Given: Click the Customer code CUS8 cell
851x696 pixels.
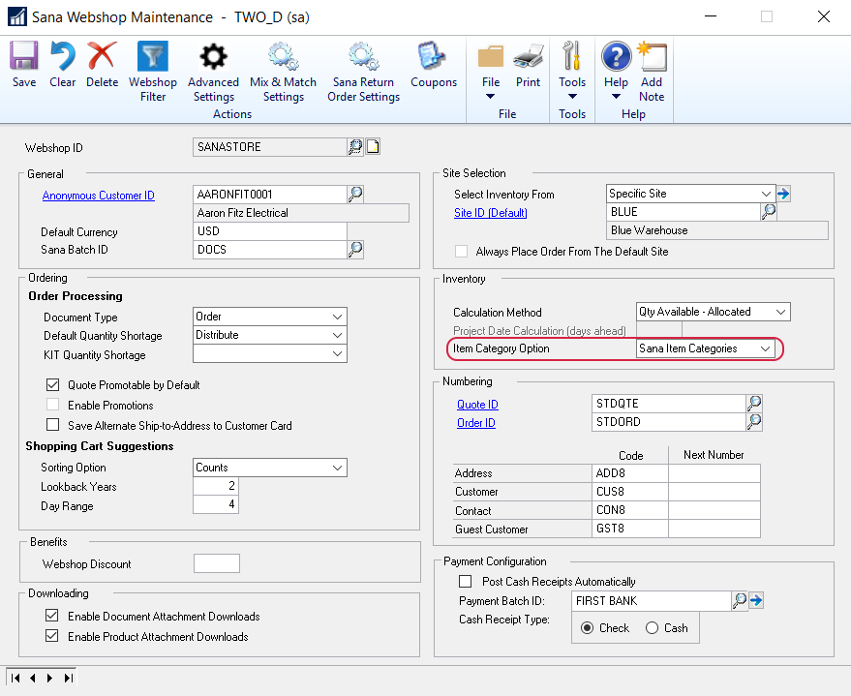Looking at the screenshot, I should [x=629, y=492].
